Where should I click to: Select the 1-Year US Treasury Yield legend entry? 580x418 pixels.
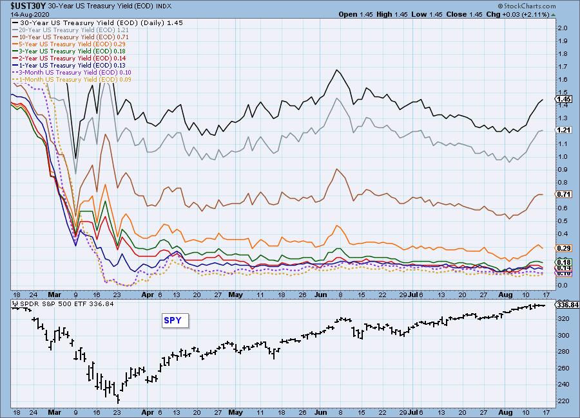tap(69, 65)
